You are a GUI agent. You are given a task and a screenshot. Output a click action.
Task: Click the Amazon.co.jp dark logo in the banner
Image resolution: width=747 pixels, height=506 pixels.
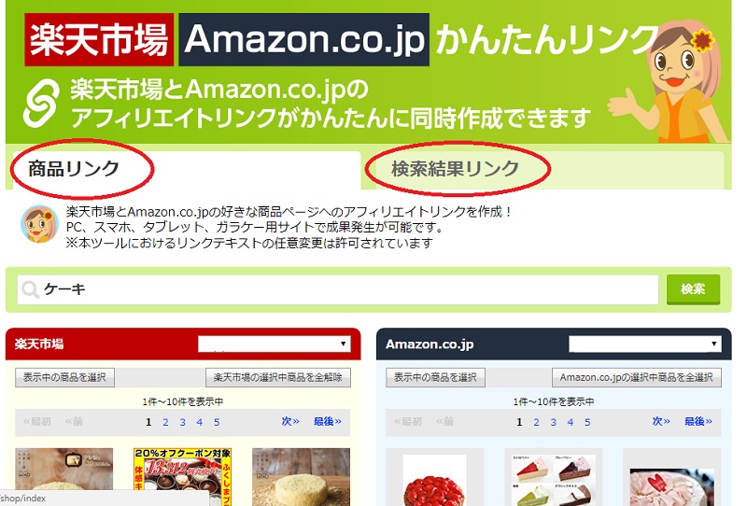[304, 39]
